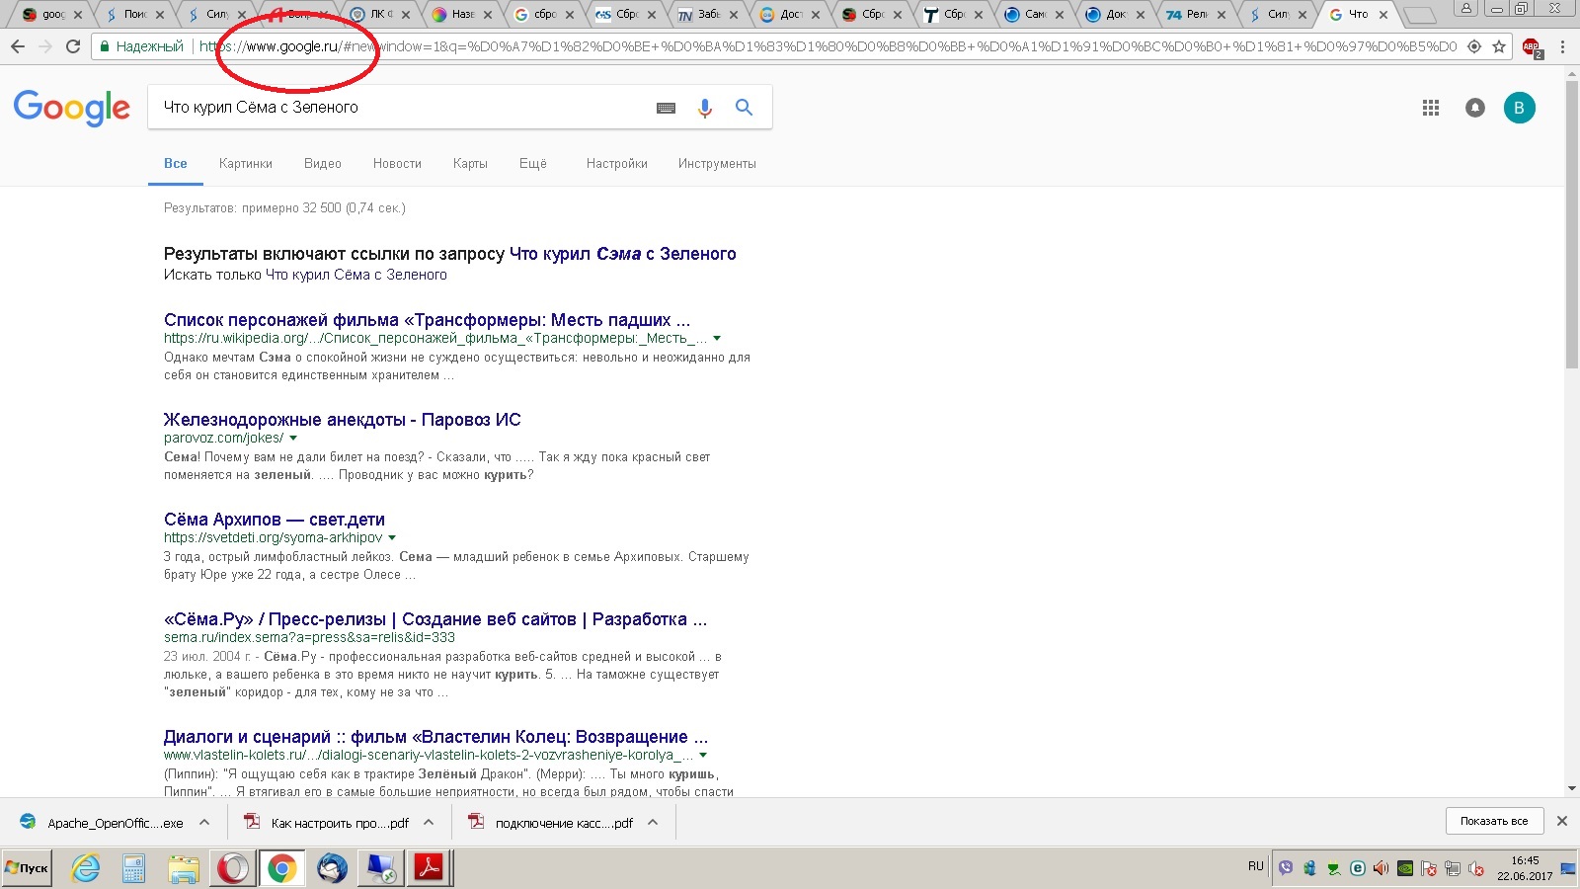
Task: Open Calculator from the taskbar
Action: point(133,868)
